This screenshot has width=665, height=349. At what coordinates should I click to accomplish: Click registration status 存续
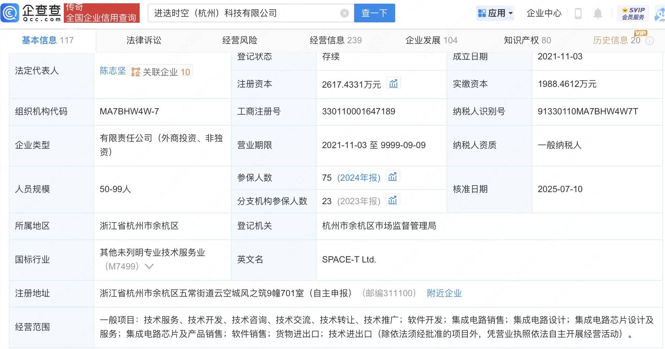click(x=331, y=56)
